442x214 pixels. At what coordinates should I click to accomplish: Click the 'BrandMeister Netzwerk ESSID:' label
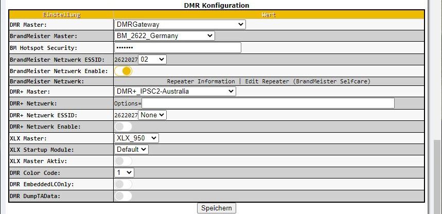pos(57,60)
